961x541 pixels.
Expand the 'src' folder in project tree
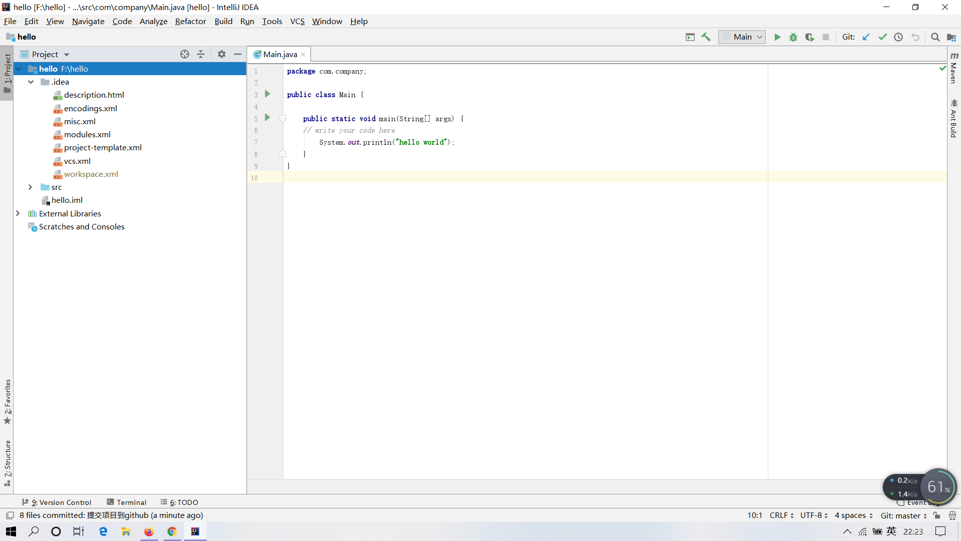point(30,186)
